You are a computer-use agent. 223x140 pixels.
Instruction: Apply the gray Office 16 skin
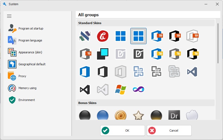click(174, 54)
